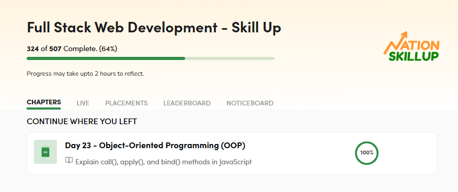Viewport: 458px width, 192px height.
Task: View the NOTICEBOARD tab
Action: pos(250,103)
